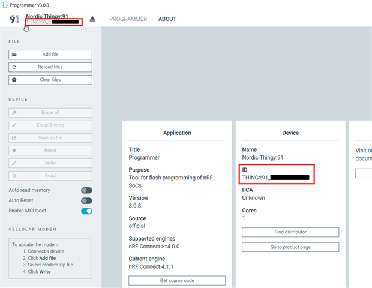Click the eraser icon on Erase all
372x288 pixels.
(14, 113)
